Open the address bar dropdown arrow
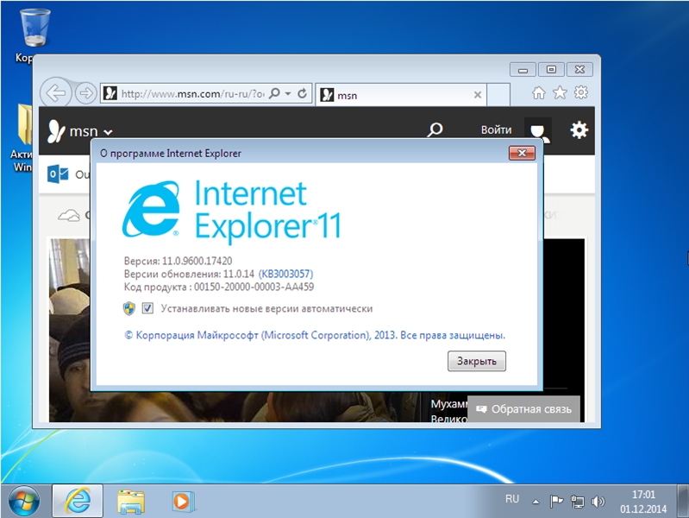 288,94
